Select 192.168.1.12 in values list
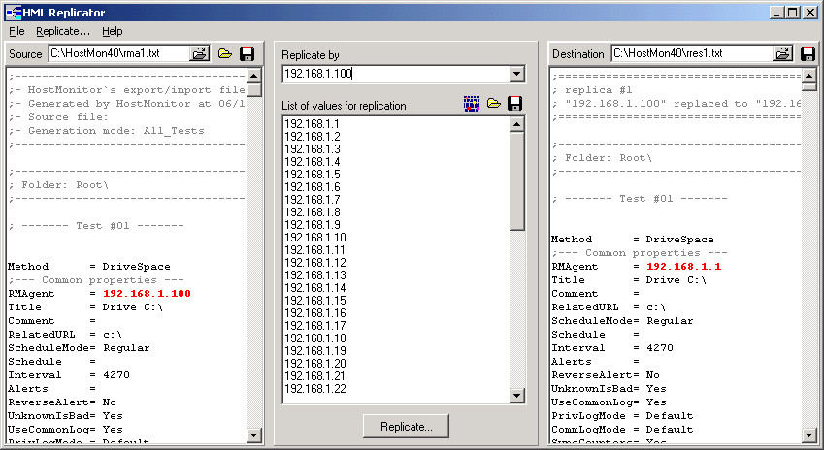 pyautogui.click(x=315, y=263)
